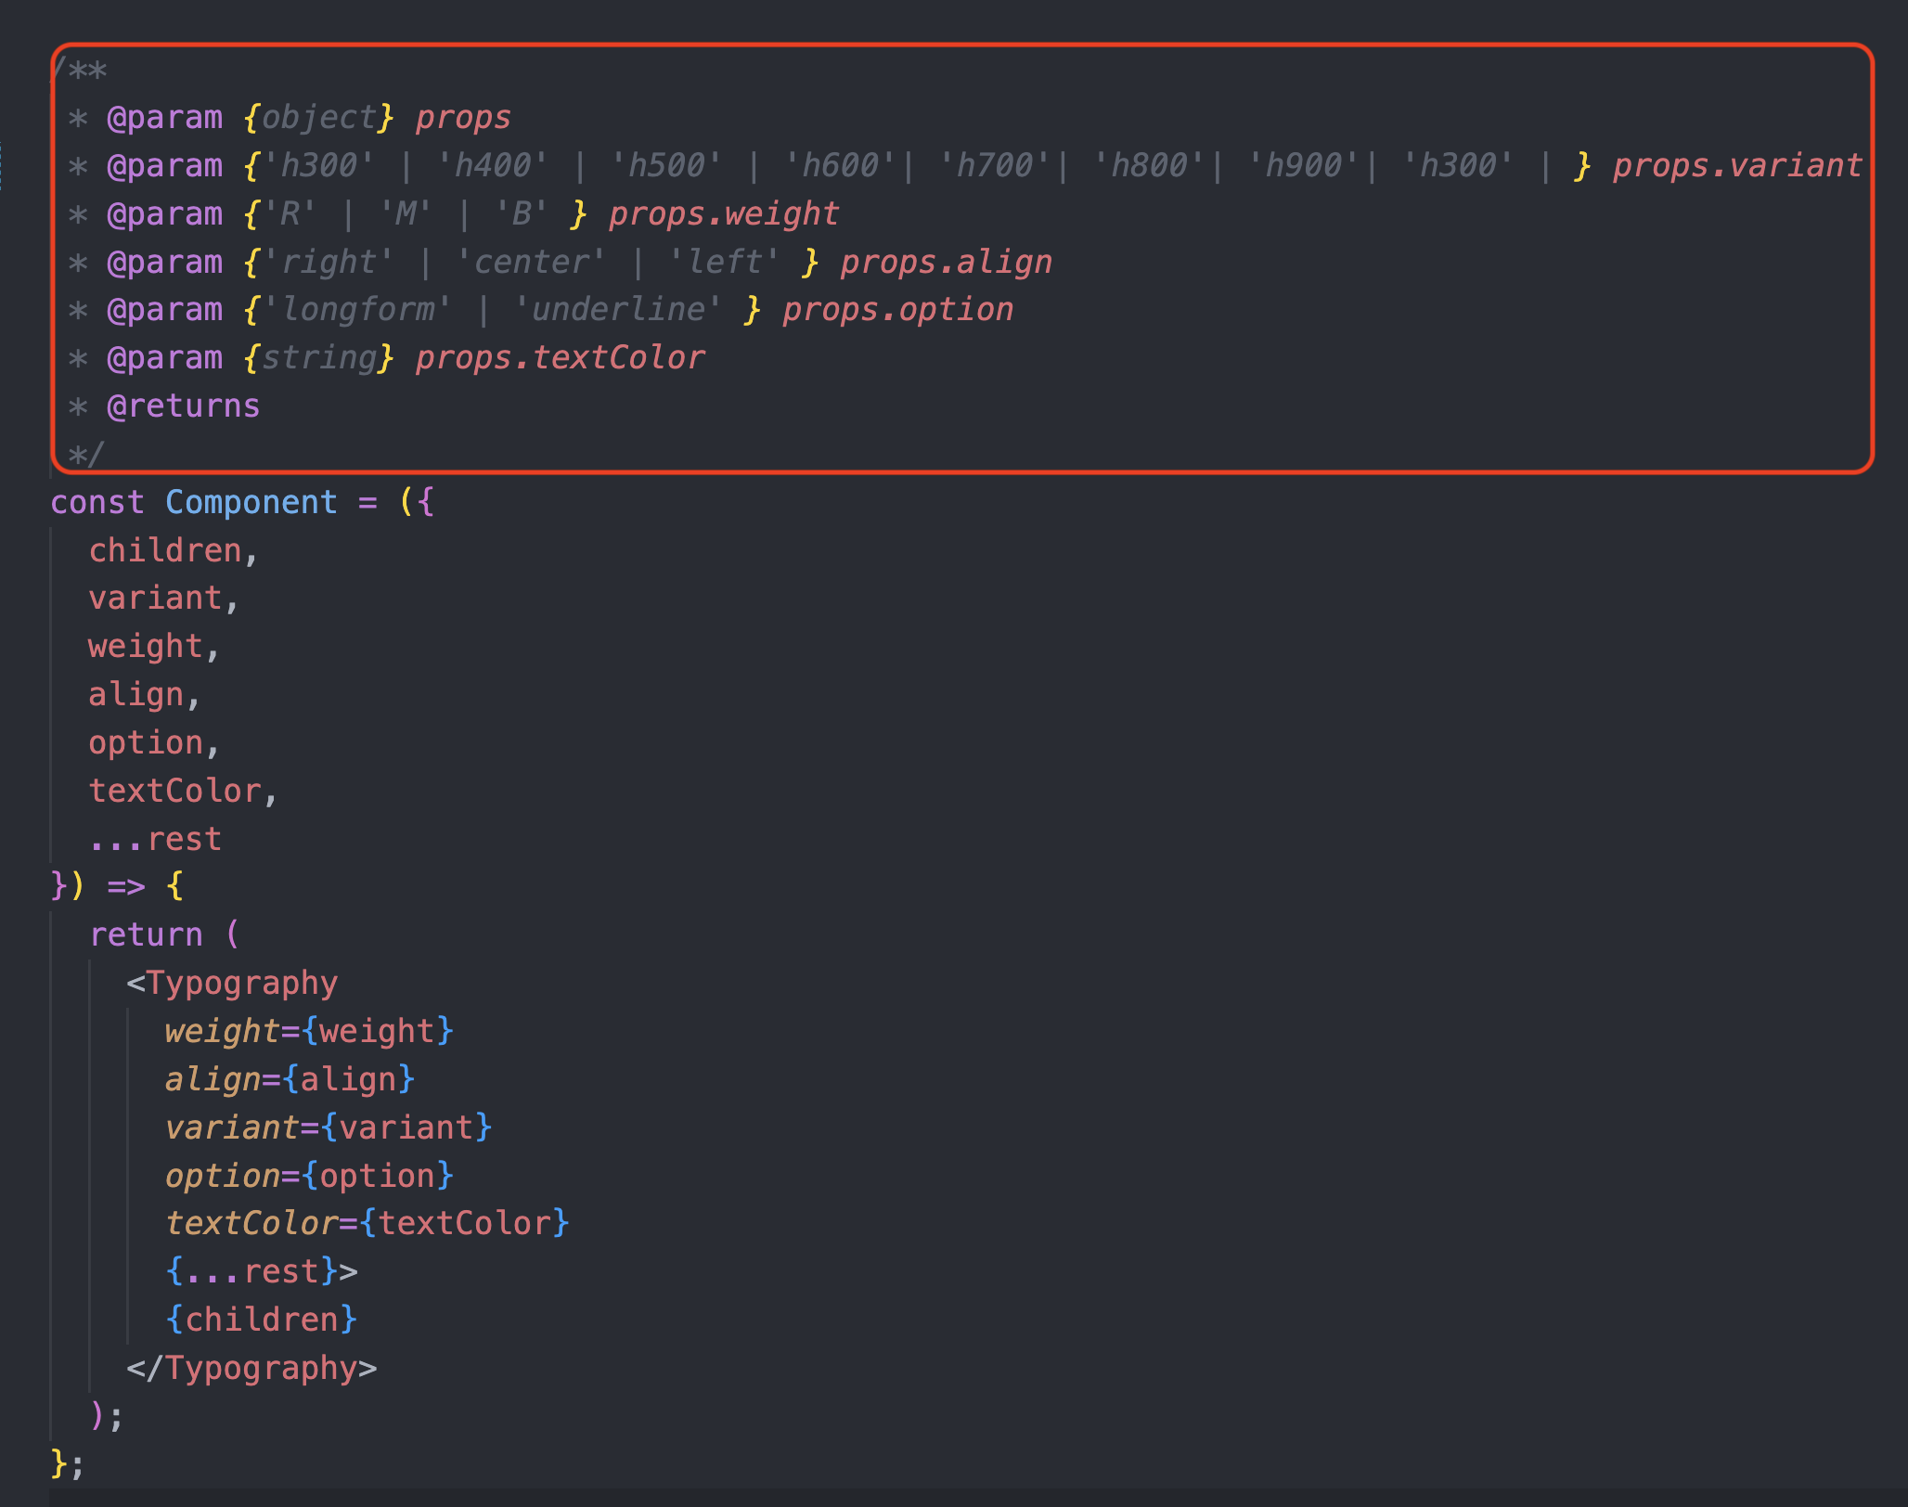Click the 'center' string literal in comment
Screen dimensions: 1908x1507
[x=530, y=262]
